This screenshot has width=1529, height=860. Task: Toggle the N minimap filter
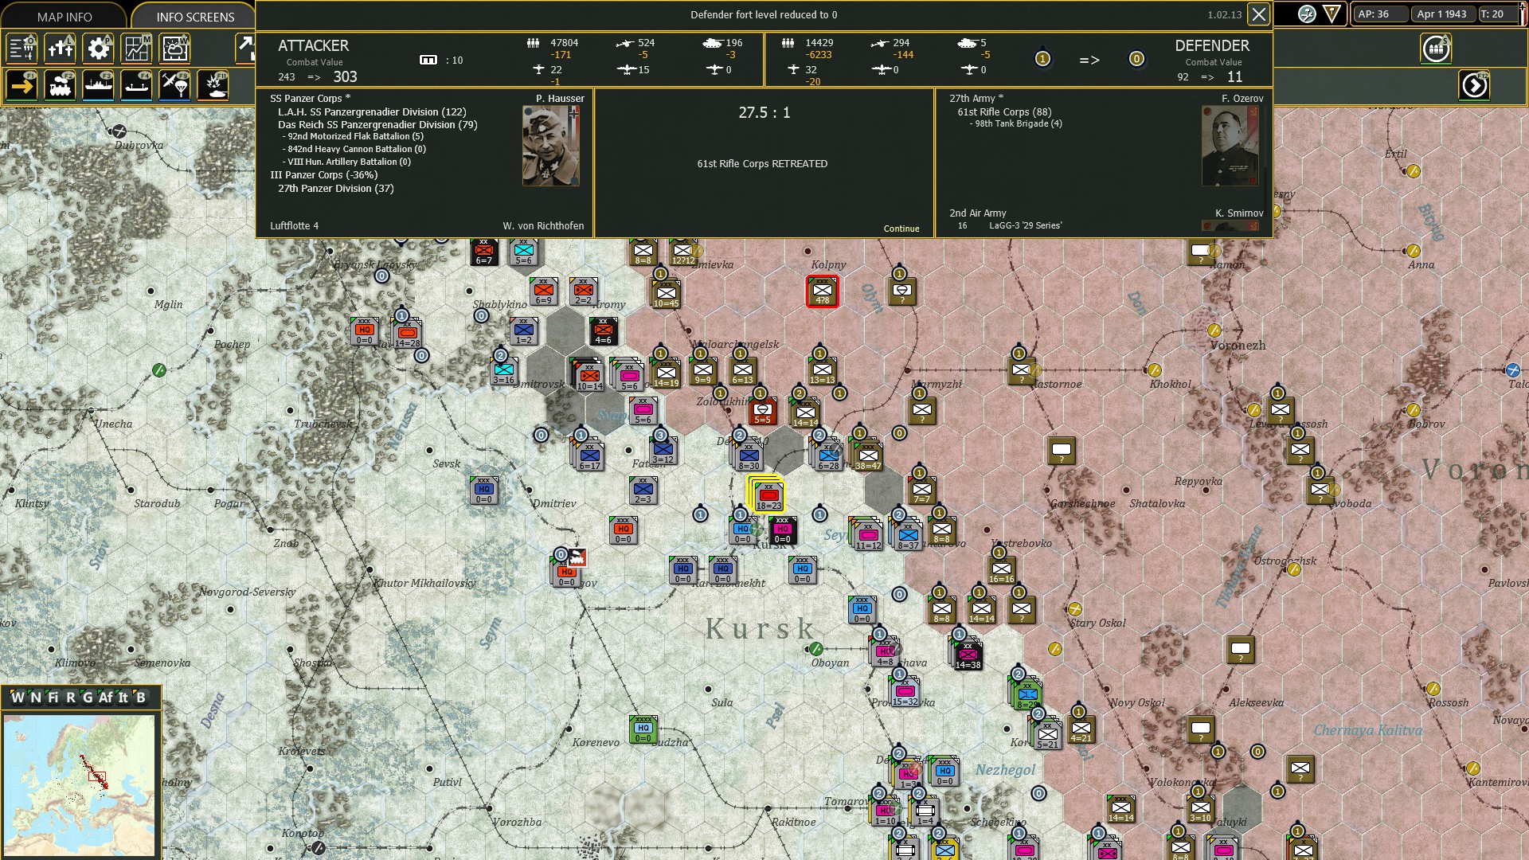[36, 698]
